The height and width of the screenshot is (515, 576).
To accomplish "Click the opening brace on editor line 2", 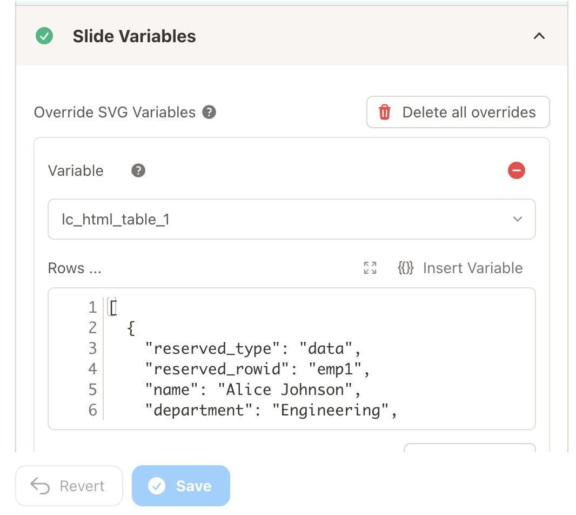I will (131, 328).
